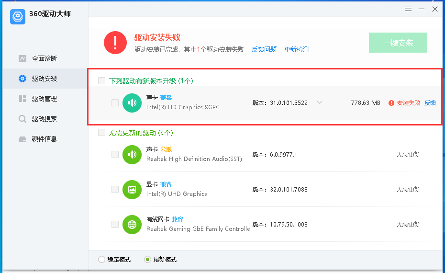Click 无需更新 status of Intel UHD Graphics
Viewport: 445px width, 273px height.
coord(408,190)
